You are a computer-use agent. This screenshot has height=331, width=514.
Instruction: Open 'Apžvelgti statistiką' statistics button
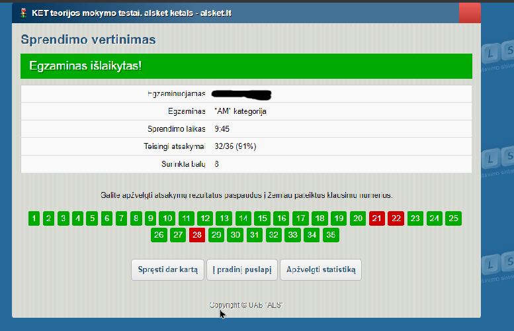coord(321,269)
